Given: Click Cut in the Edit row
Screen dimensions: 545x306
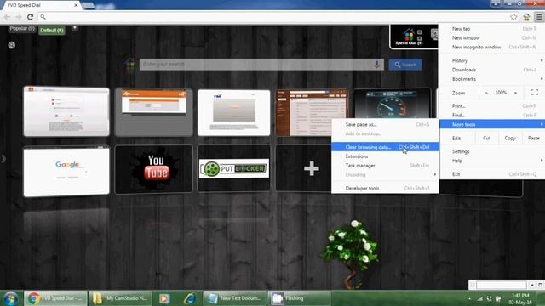Looking at the screenshot, I should point(486,138).
